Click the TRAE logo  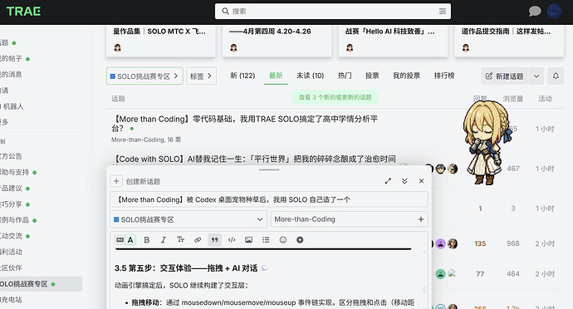[x=23, y=12]
